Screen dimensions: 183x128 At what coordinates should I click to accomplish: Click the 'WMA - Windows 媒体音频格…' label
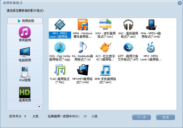click(x=83, y=35)
